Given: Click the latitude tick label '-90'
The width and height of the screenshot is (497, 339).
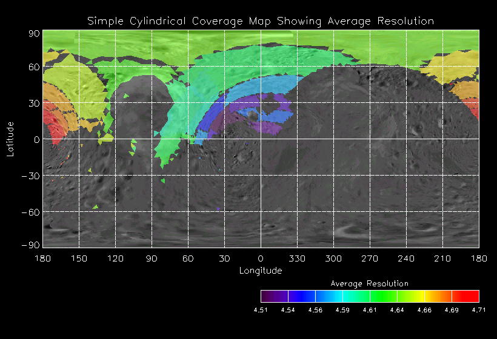Looking at the screenshot, I should click(x=30, y=245).
